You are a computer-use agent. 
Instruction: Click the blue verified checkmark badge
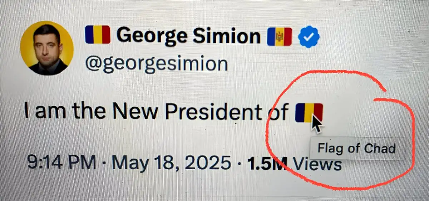pyautogui.click(x=309, y=37)
